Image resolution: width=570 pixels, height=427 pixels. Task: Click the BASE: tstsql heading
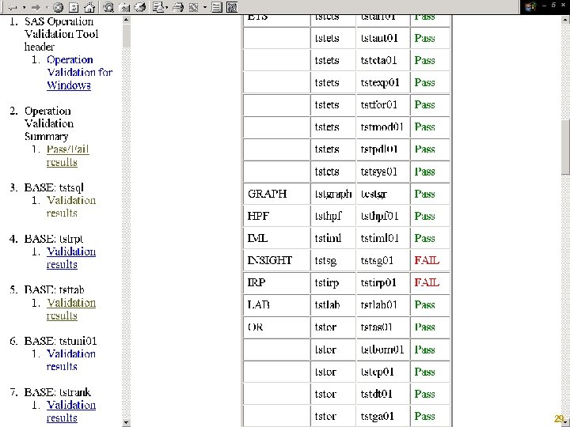pos(54,187)
